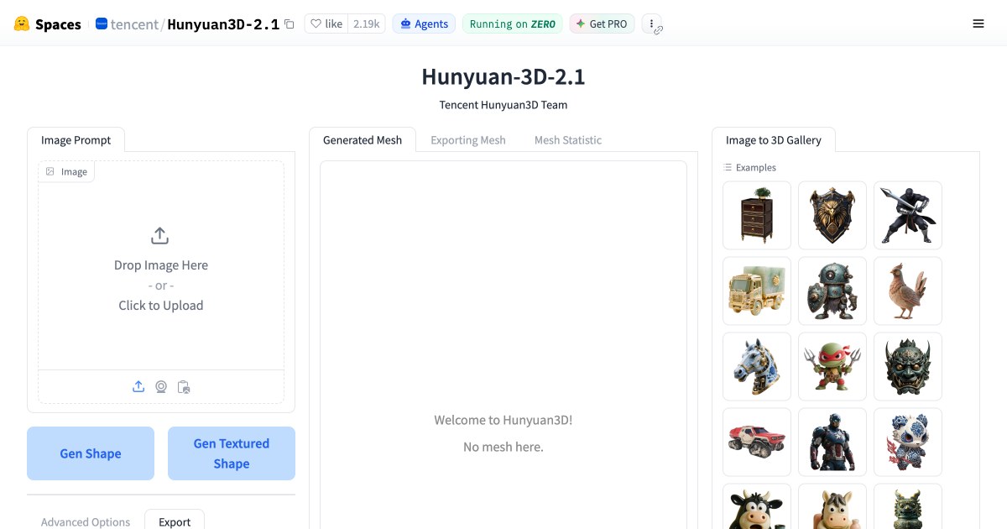This screenshot has width=1007, height=529.
Task: Open the Advanced Options tab
Action: 86,521
